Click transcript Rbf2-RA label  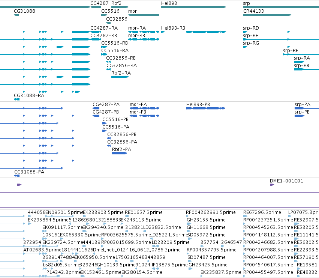pyautogui.click(x=121, y=73)
